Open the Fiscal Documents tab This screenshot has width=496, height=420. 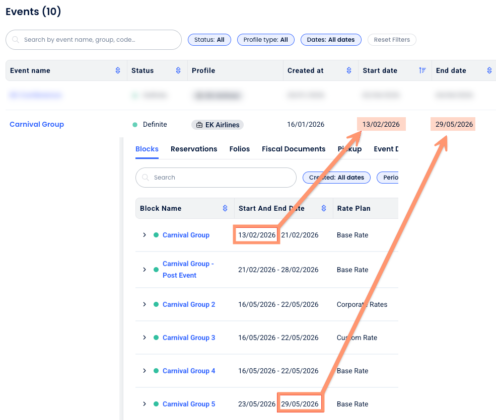(294, 149)
